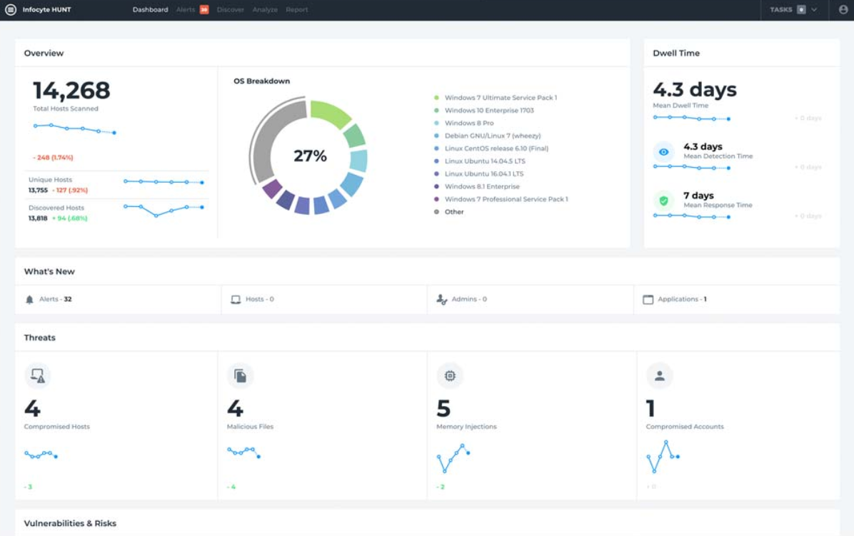The width and height of the screenshot is (854, 536).
Task: Open the Admins - 0 link
Action: pos(469,300)
